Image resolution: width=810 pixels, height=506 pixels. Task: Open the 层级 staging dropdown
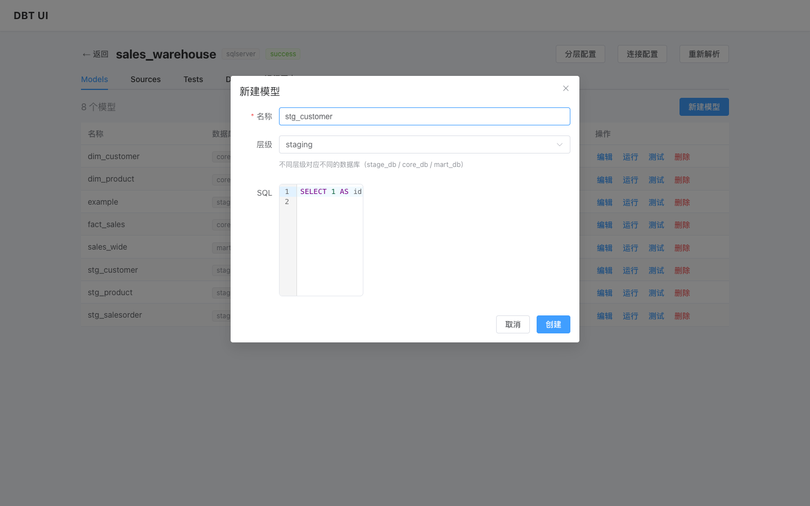tap(425, 144)
